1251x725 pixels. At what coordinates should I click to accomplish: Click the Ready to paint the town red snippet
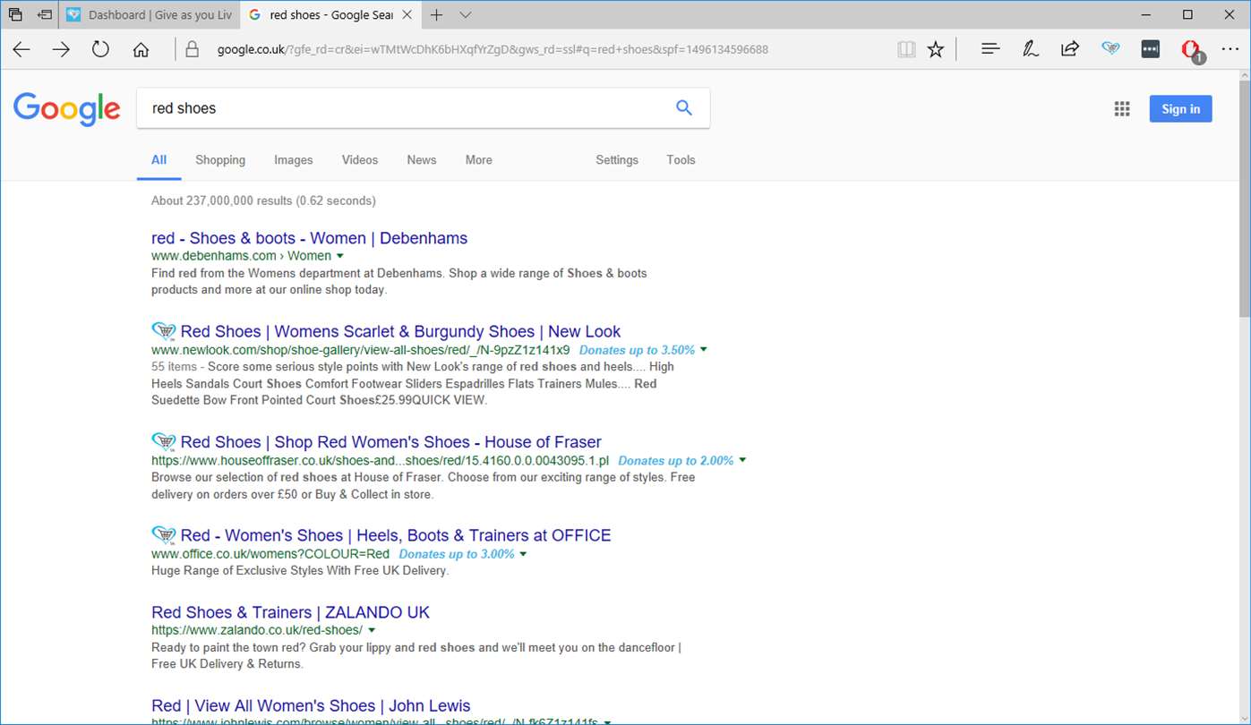(416, 655)
